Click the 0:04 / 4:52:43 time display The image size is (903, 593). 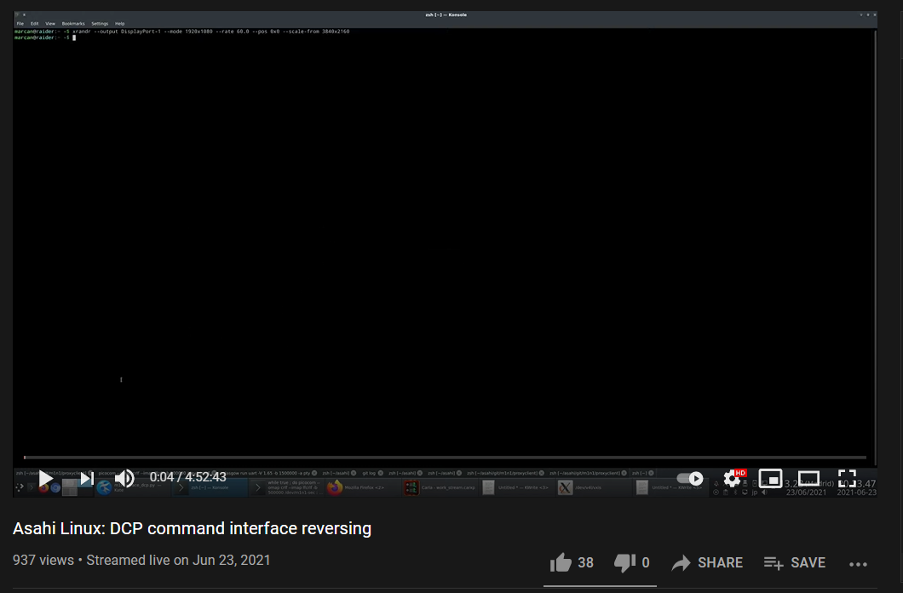click(187, 477)
